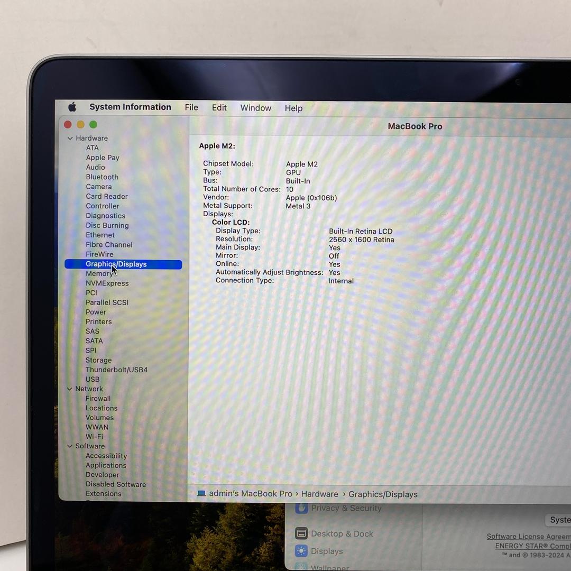Click Displays sun icon in System Settings
This screenshot has width=571, height=571.
(x=301, y=551)
